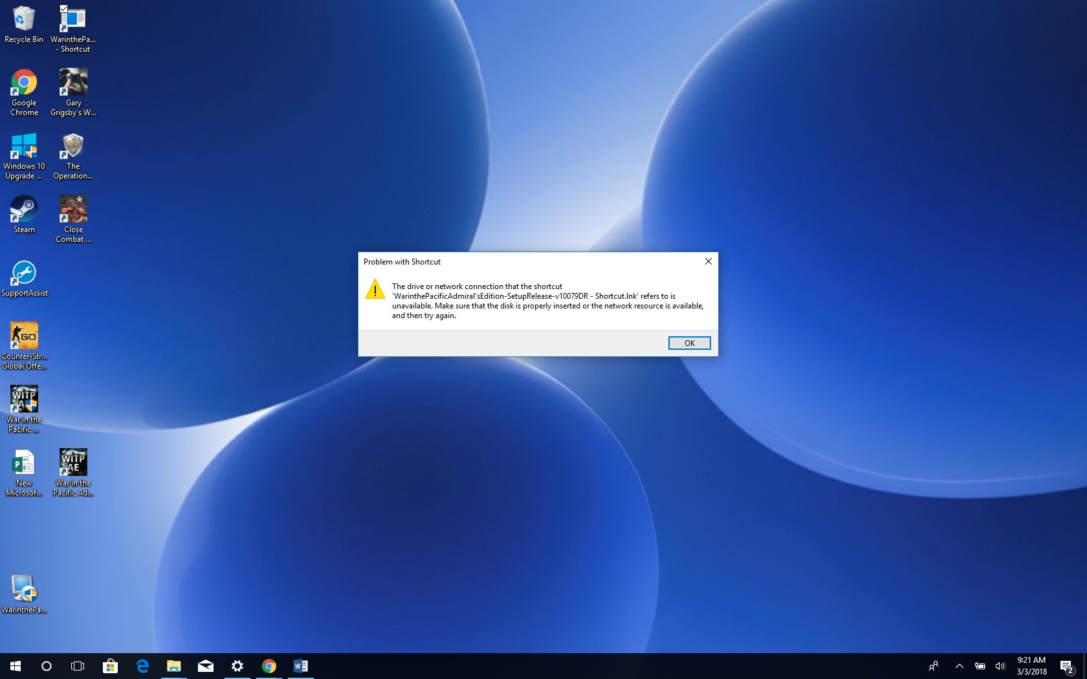This screenshot has height=679, width=1087.
Task: Select the SupportAssist desktop icon
Action: point(24,278)
